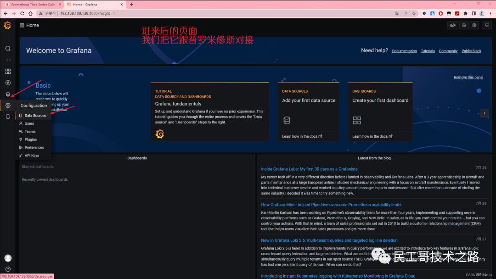This screenshot has width=496, height=279.
Task: Open the Explore compass icon
Action: coord(8,83)
